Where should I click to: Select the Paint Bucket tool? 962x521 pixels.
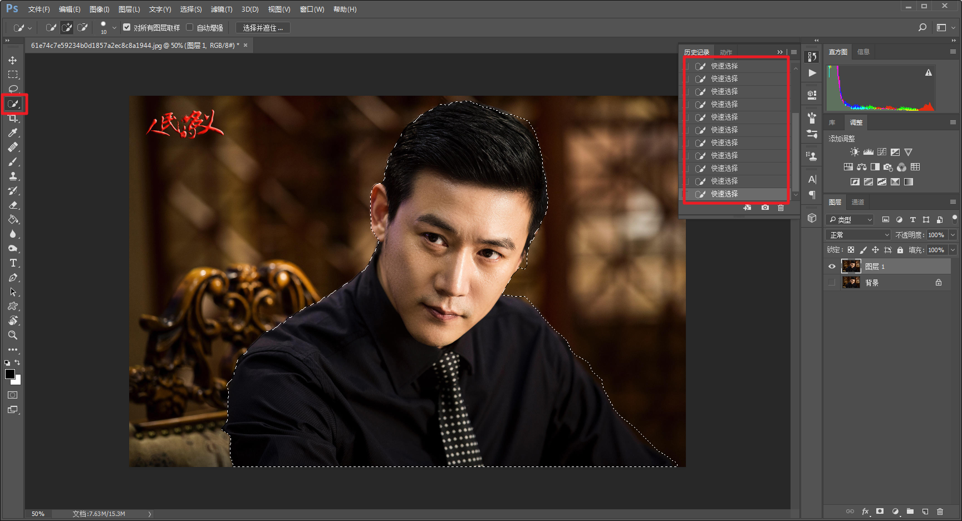click(x=13, y=219)
